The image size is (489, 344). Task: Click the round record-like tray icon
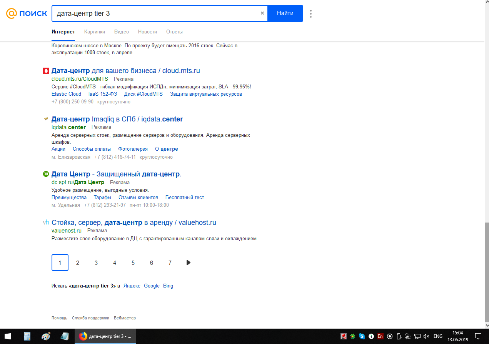click(x=390, y=336)
